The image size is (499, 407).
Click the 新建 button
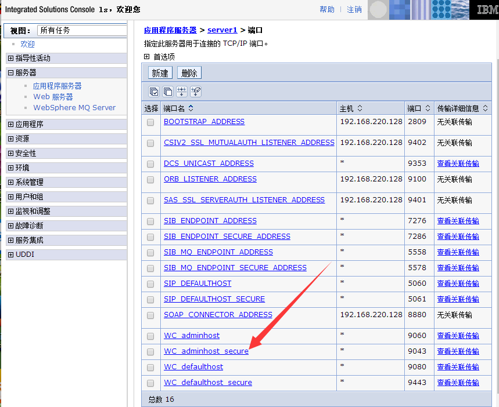160,73
